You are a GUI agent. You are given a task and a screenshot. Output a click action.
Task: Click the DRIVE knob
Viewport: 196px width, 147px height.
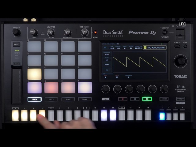coord(34,32)
